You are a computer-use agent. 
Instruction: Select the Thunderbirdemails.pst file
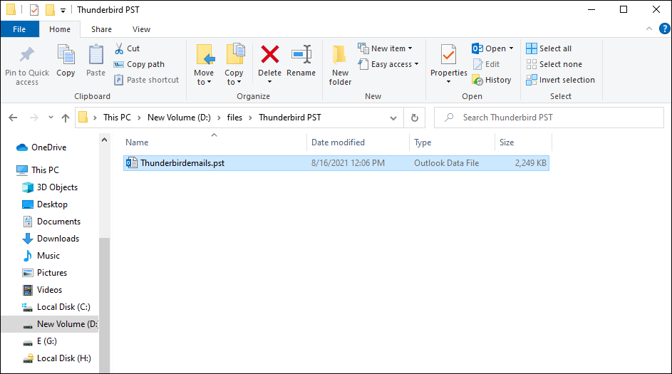[x=336, y=163]
